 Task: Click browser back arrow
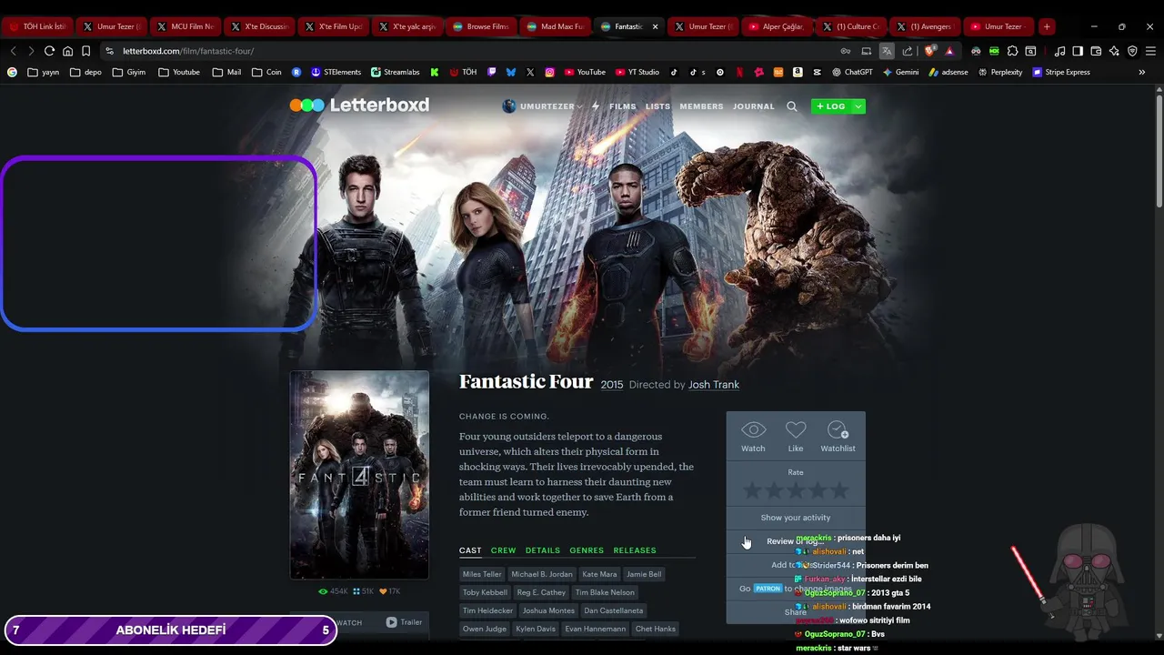(13, 51)
